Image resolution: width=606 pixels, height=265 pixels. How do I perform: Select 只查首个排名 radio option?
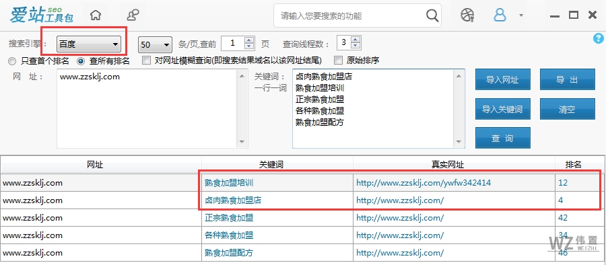(x=38, y=61)
